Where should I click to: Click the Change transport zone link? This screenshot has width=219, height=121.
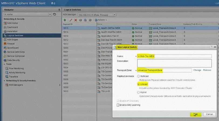[x=197, y=70]
